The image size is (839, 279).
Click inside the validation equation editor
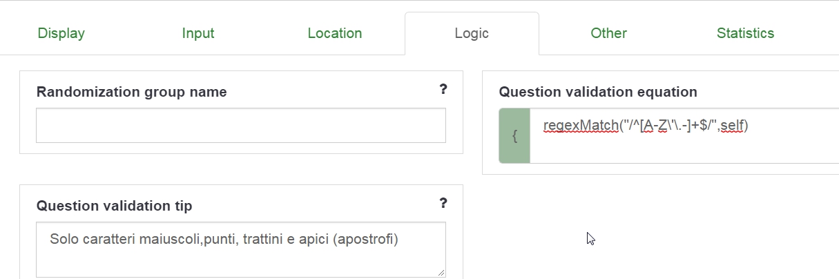pos(684,145)
